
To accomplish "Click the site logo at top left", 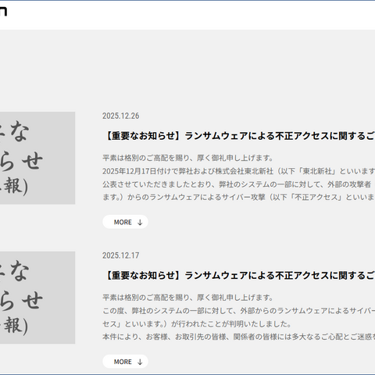I will point(3,11).
